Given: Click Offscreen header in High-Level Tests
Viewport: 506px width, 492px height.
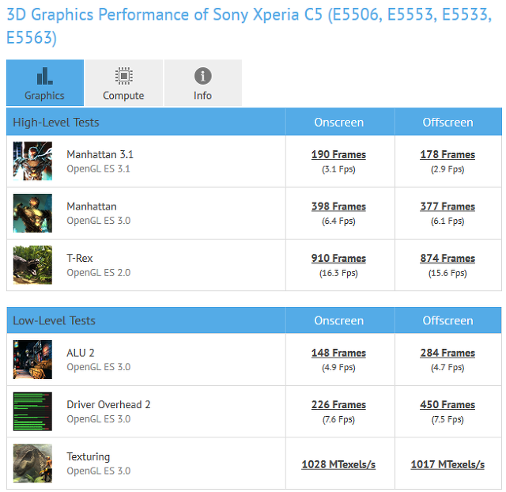Looking at the screenshot, I should (448, 123).
